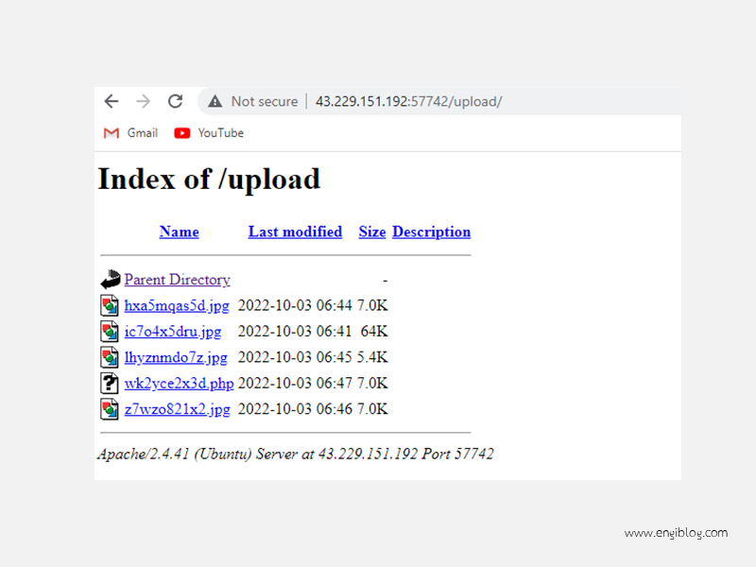Click the image icon beside lhyznmdo7z.jpg
The image size is (756, 567).
[110, 357]
